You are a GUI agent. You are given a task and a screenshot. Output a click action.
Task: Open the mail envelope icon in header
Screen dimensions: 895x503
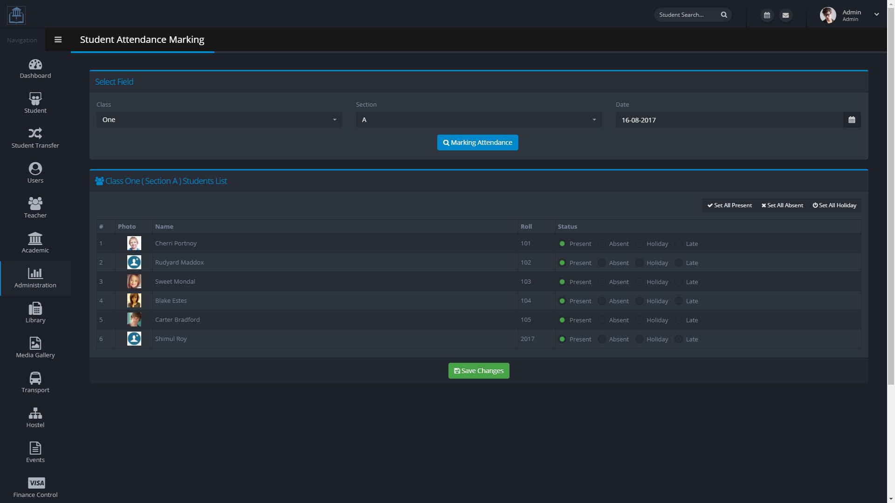pyautogui.click(x=785, y=15)
